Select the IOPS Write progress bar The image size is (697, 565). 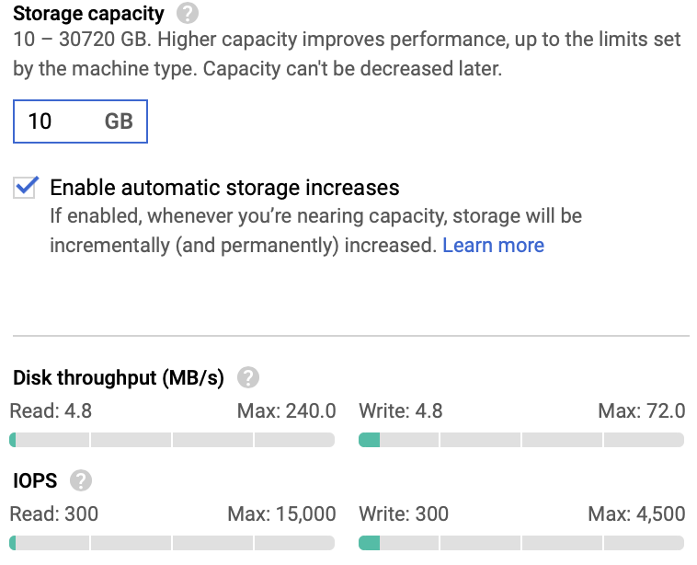tap(521, 543)
